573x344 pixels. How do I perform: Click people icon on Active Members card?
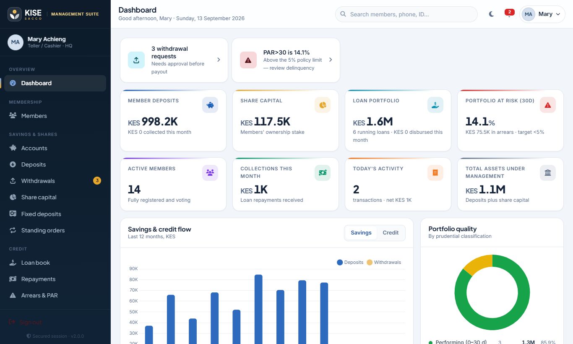[x=210, y=173]
